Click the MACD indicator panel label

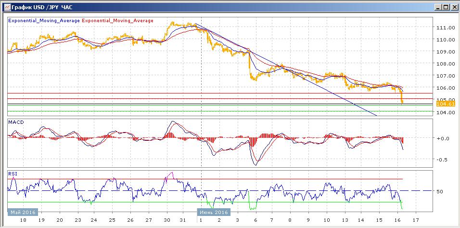coord(16,123)
